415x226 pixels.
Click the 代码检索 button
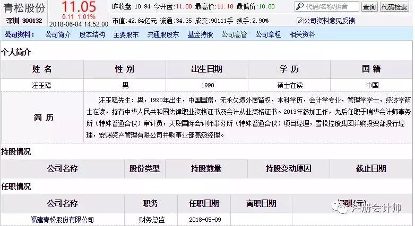pos(394,7)
